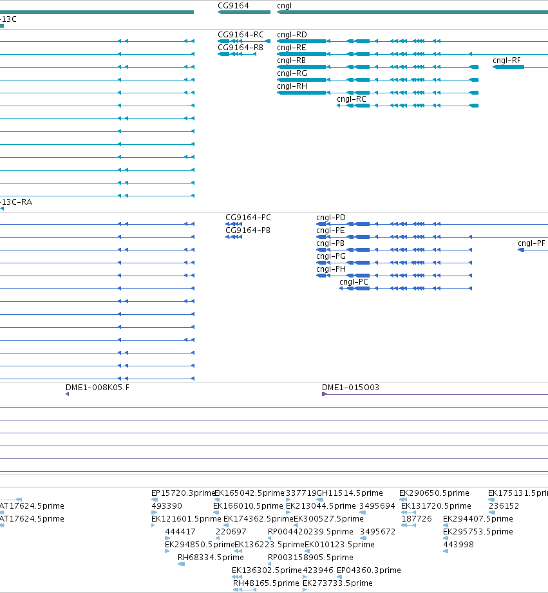This screenshot has height=593, width=548.
Task: Select the 236152 EST label
Action: [x=504, y=505]
